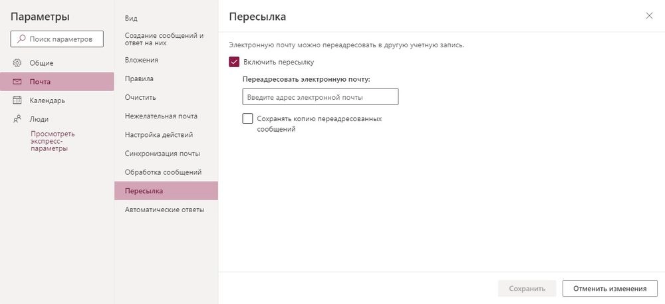Open Создание сообщений и ответ на них
Screen dimensions: 665x304
coord(164,39)
